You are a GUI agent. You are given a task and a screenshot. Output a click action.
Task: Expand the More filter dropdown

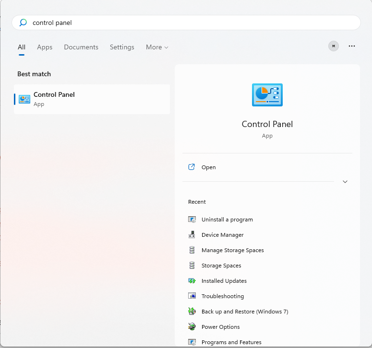click(x=157, y=47)
